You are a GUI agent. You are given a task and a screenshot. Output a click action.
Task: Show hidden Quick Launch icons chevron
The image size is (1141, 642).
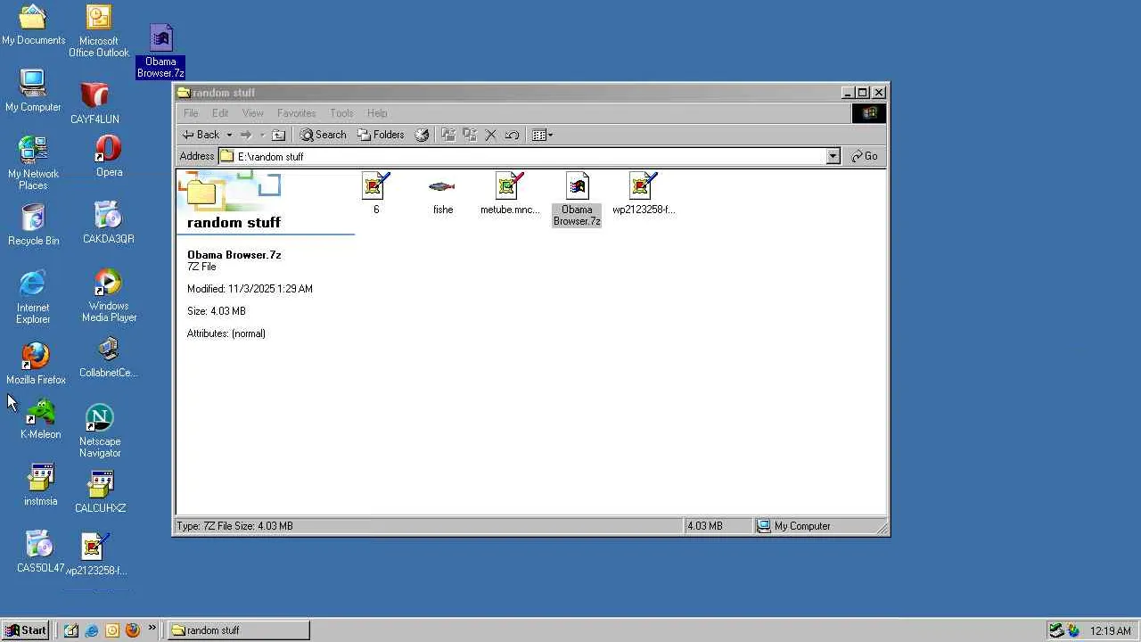pyautogui.click(x=152, y=628)
